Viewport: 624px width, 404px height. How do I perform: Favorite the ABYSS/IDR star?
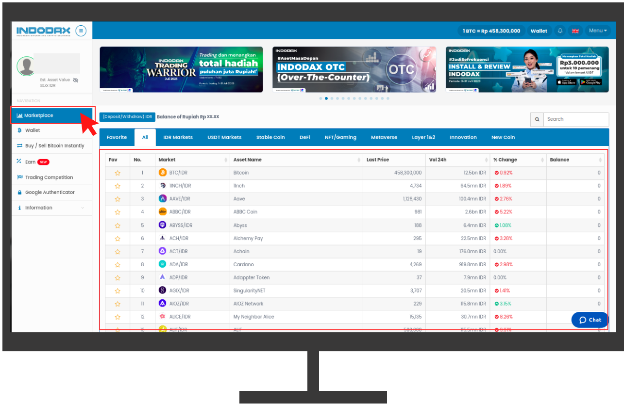[118, 226]
